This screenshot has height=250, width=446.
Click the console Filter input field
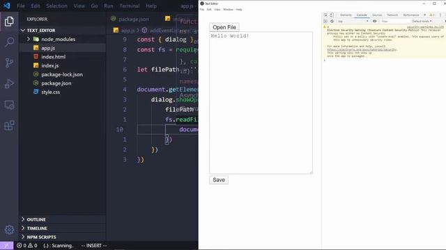[x=394, y=22]
